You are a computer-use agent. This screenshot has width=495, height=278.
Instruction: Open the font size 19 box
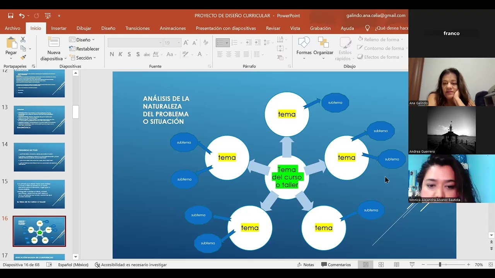click(x=172, y=43)
